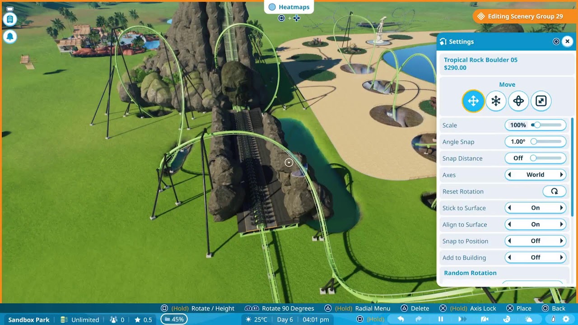
Task: Click the Sandbox Park name
Action: [29, 320]
